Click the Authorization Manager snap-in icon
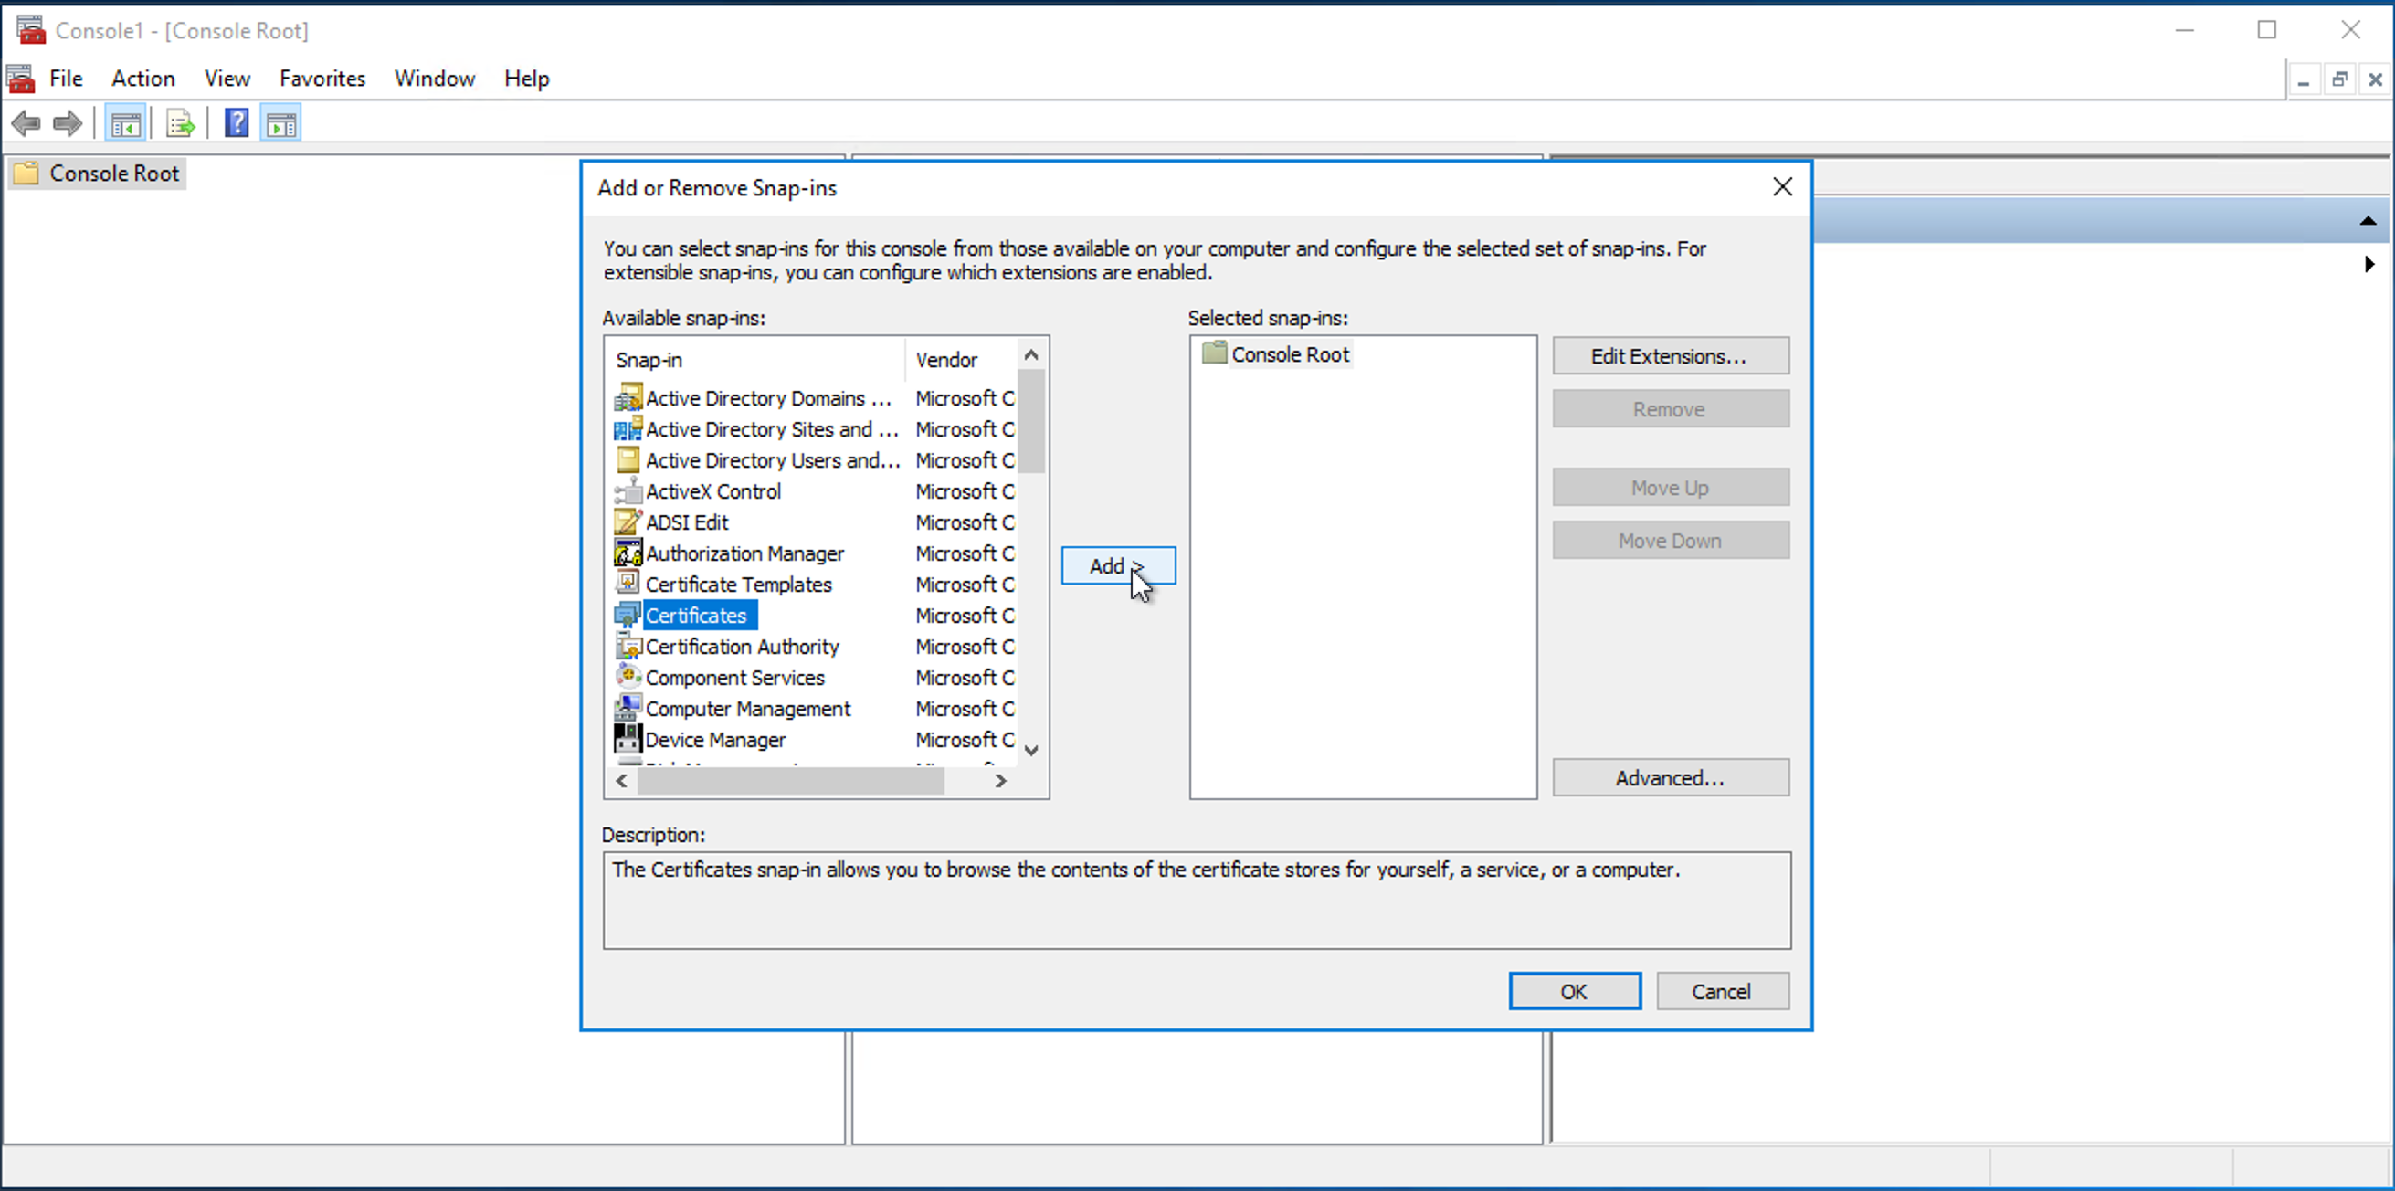 click(x=628, y=553)
